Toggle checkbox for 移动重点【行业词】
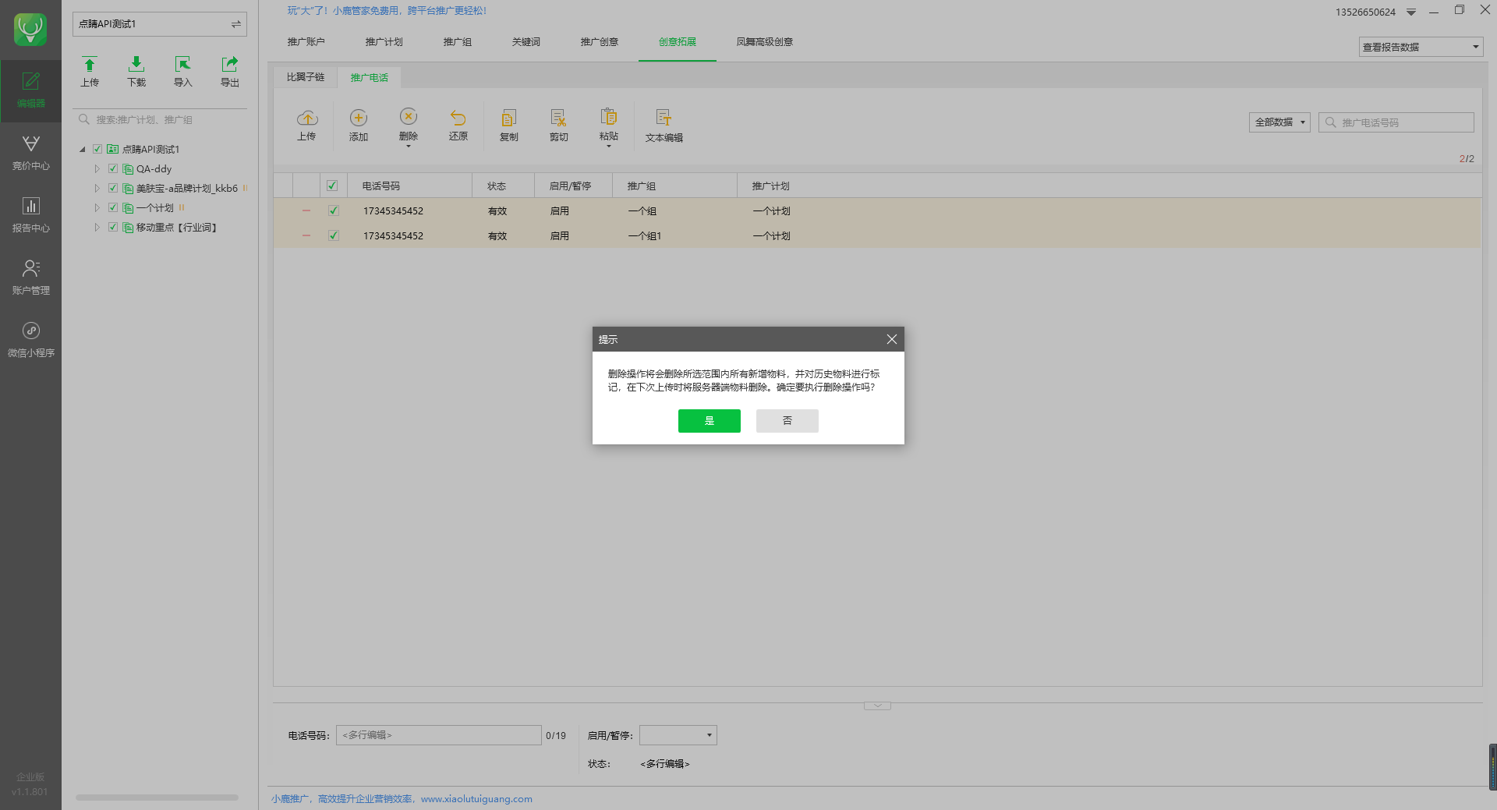The image size is (1497, 810). tap(113, 227)
